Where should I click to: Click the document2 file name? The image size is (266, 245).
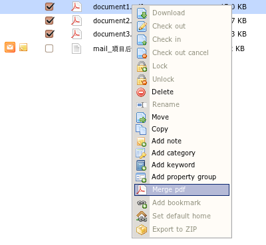[112, 21]
